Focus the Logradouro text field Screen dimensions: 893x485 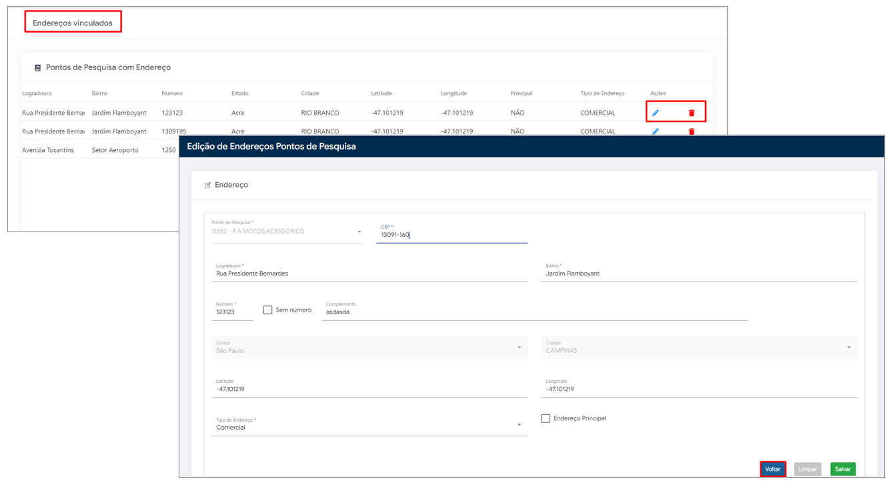[x=369, y=274]
